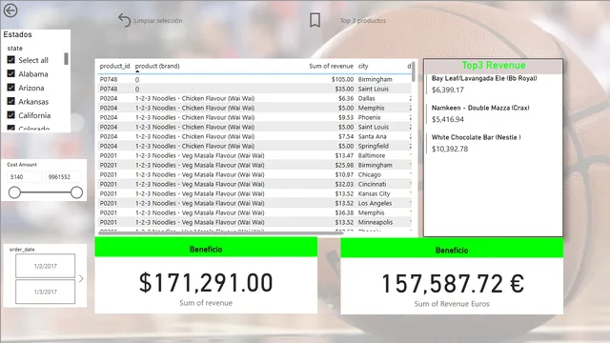This screenshot has width=610, height=343.
Task: Click the Top3 Revenue title
Action: pos(494,66)
